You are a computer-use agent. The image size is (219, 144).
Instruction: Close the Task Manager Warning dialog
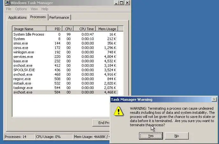click(214, 99)
